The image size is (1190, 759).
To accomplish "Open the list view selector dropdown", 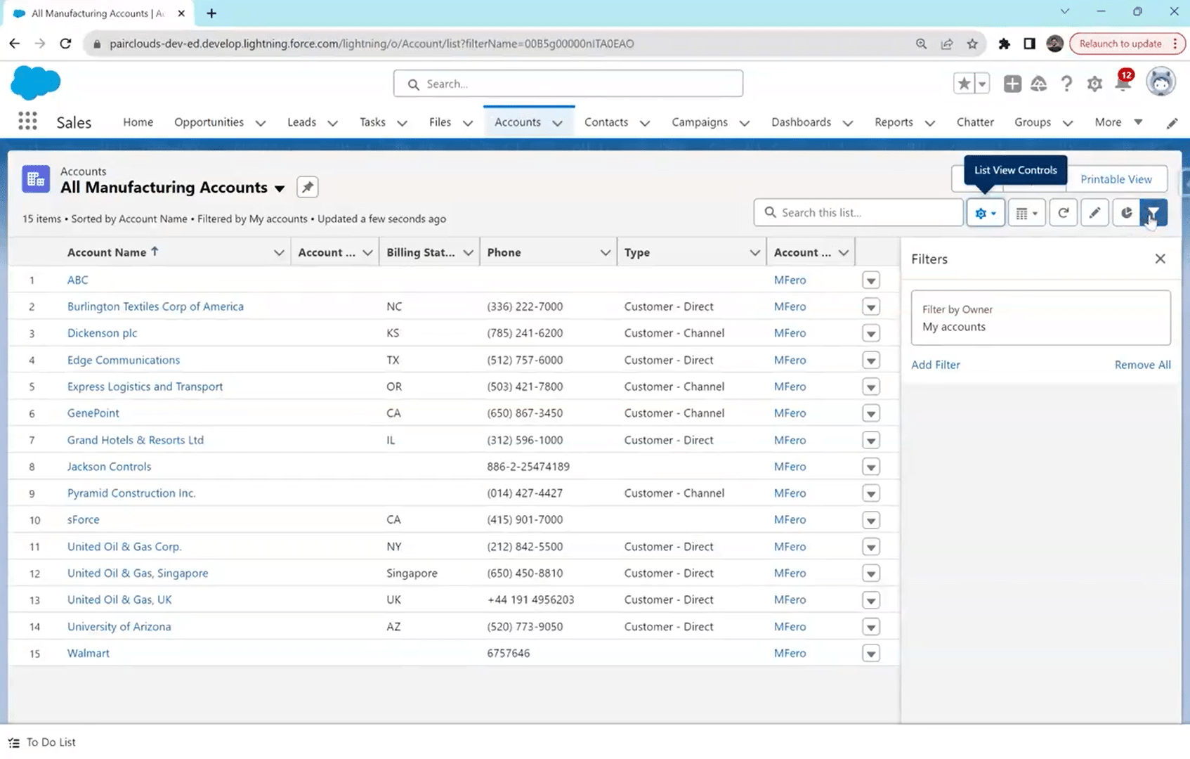I will click(x=280, y=188).
